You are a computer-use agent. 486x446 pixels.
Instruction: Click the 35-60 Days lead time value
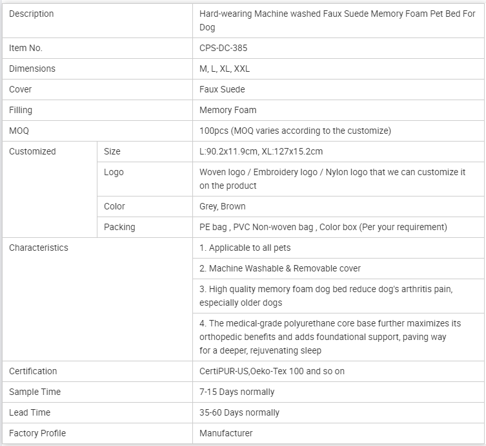coord(239,412)
